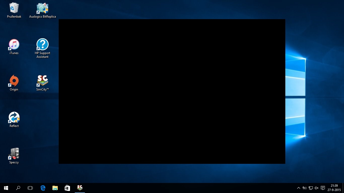This screenshot has width=344, height=193.
Task: Switch to the running SimCity taskbar item
Action: click(80, 188)
